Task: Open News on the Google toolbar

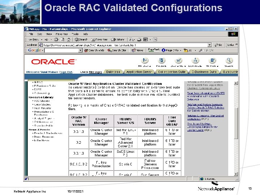Action: [x=137, y=50]
